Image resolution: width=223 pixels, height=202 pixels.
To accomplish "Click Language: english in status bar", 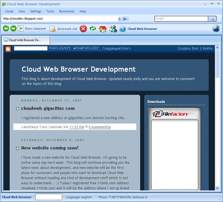I will 79,197.
